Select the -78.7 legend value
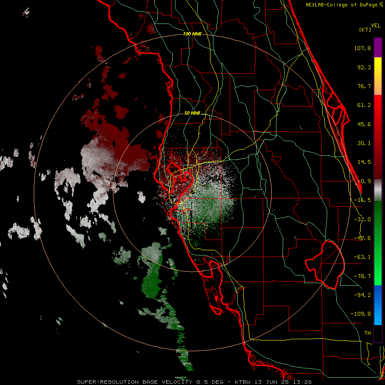 pos(362,276)
